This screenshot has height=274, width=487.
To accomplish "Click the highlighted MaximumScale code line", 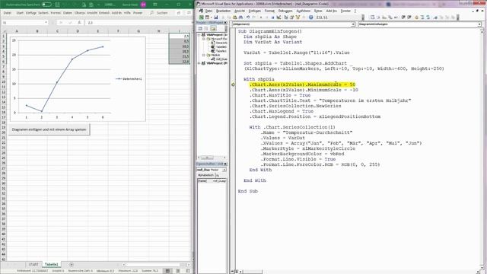I will pyautogui.click(x=303, y=84).
